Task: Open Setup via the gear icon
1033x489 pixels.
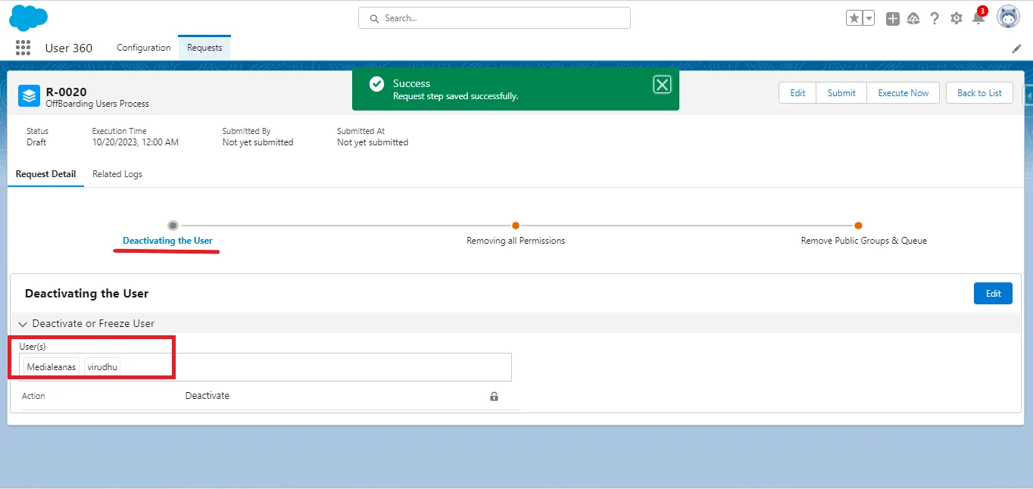Action: tap(956, 17)
